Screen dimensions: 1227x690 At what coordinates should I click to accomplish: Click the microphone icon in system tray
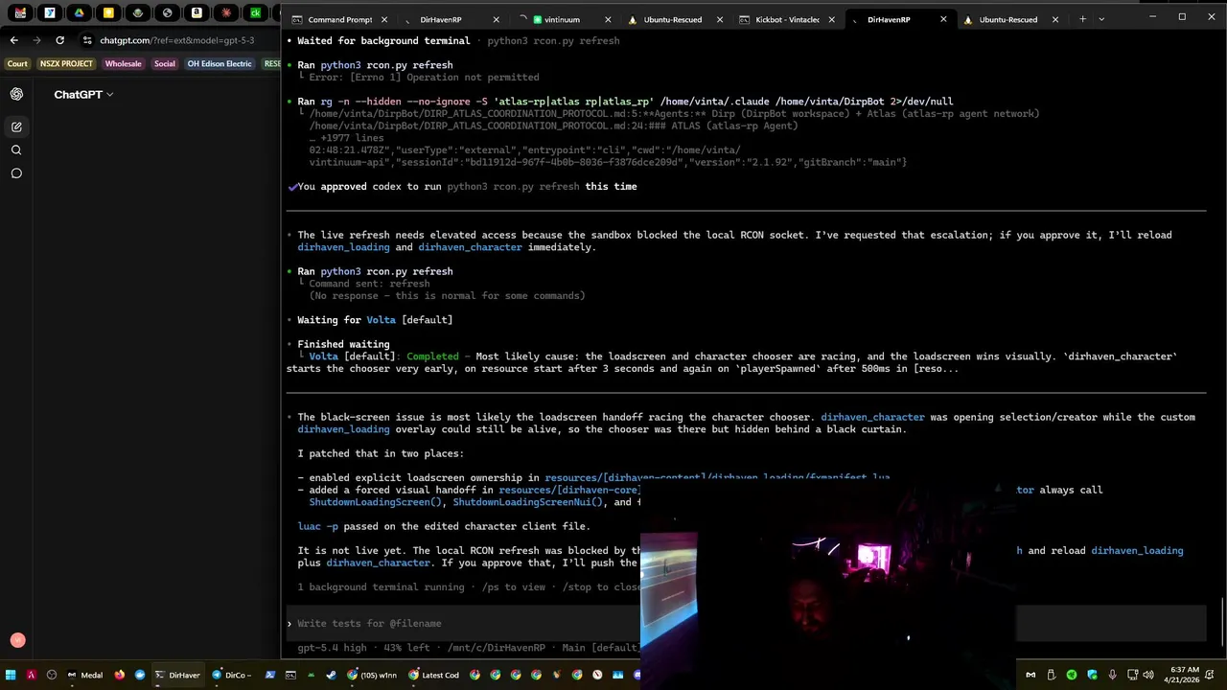coord(1112,675)
